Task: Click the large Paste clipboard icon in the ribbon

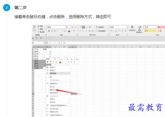Action: point(35,27)
